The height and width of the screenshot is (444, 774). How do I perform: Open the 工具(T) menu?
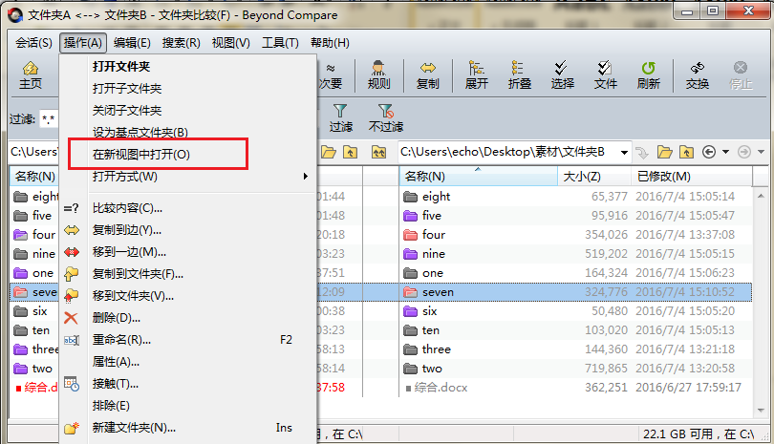(280, 43)
